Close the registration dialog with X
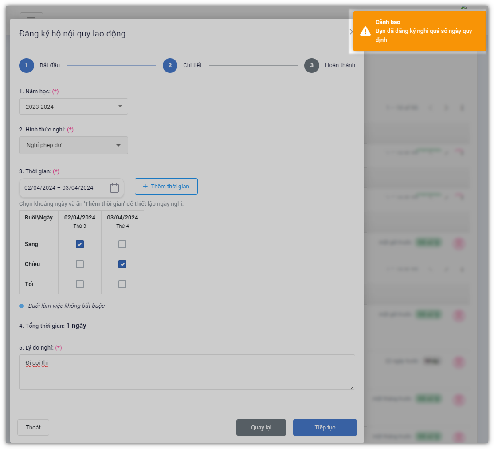The width and height of the screenshot is (494, 449). click(351, 32)
